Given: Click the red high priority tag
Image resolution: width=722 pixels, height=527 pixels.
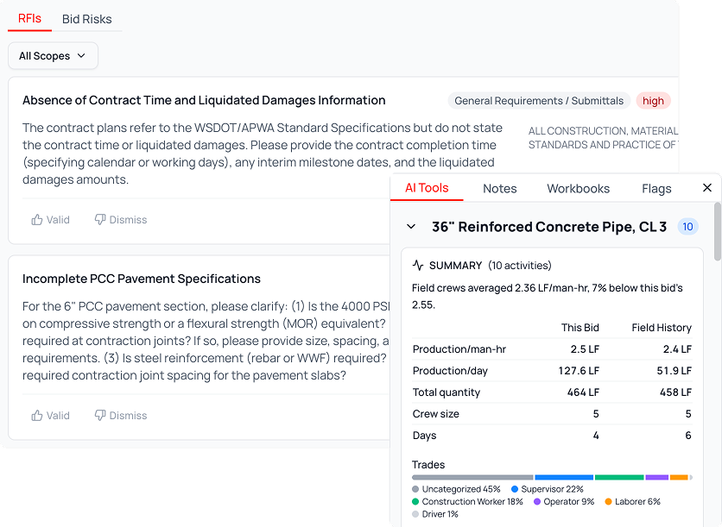Looking at the screenshot, I should 653,101.
